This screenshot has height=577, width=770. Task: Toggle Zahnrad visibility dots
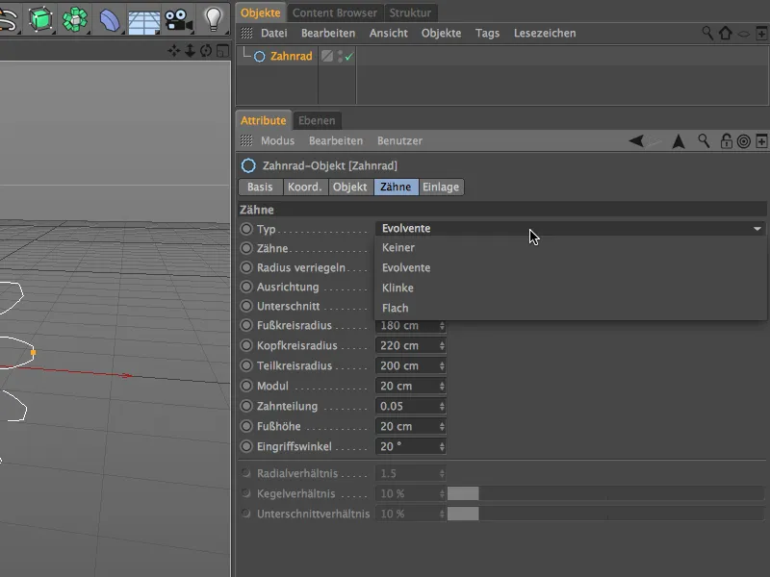click(x=340, y=57)
